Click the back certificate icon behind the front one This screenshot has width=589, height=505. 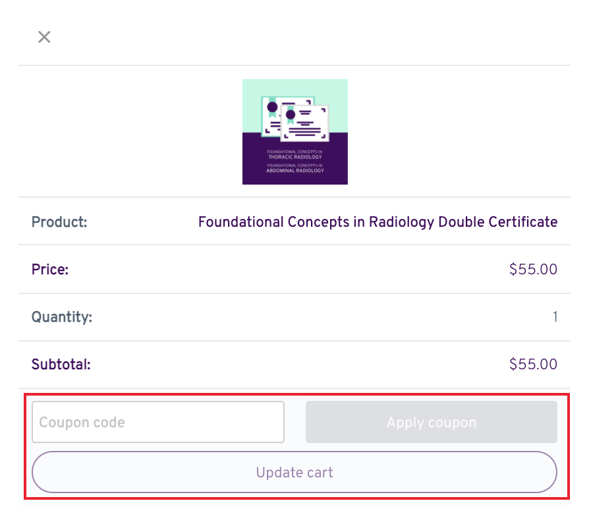[271, 115]
